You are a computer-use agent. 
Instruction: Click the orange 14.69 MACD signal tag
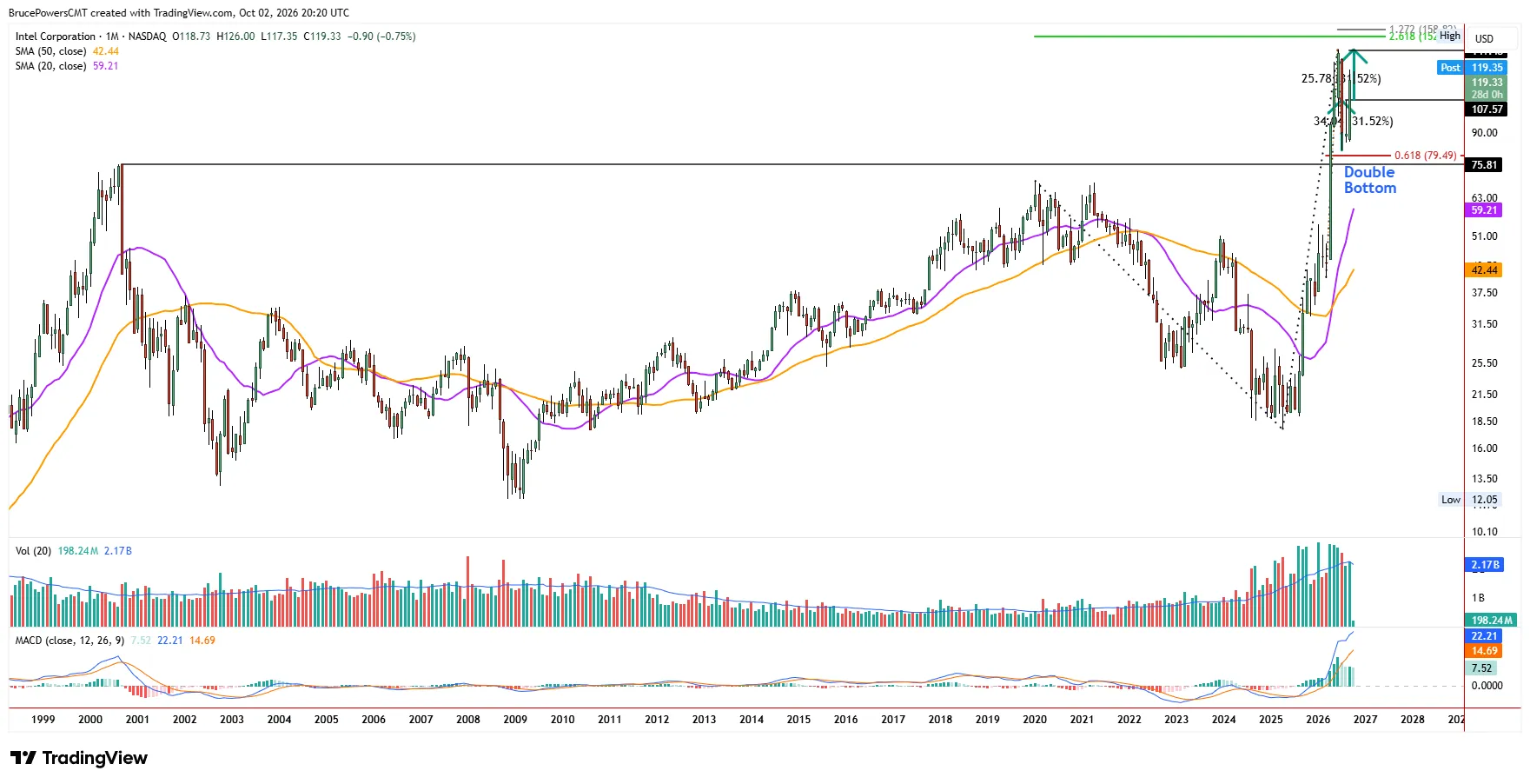tap(1483, 651)
